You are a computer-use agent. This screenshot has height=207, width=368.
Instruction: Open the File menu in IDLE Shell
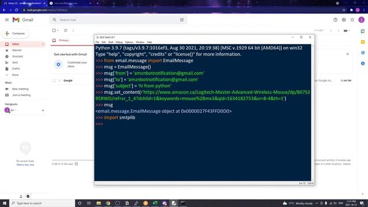(x=97, y=42)
